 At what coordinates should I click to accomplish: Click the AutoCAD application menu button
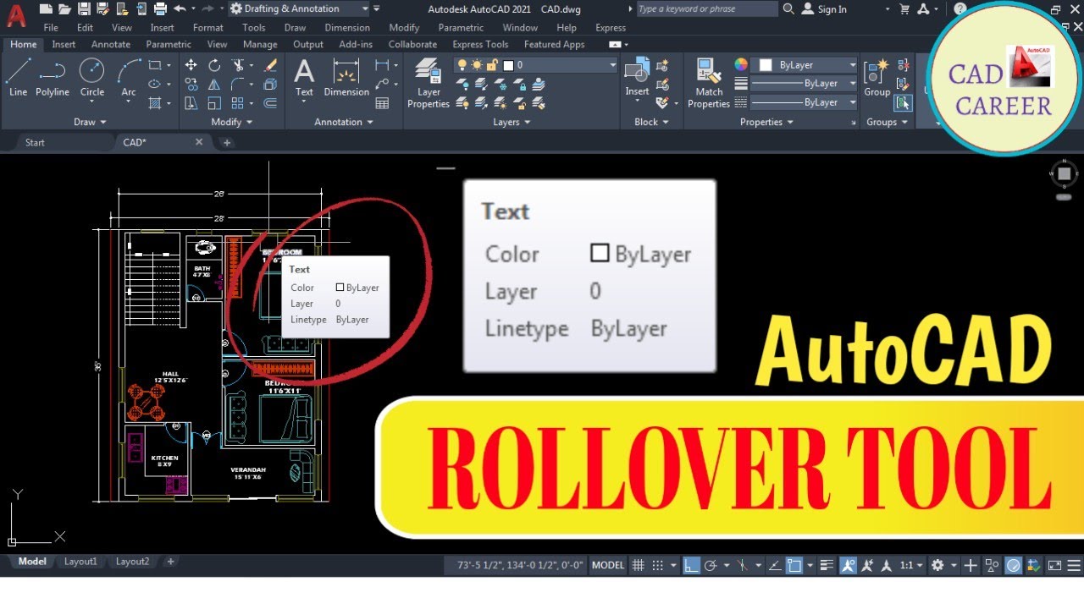[x=15, y=17]
